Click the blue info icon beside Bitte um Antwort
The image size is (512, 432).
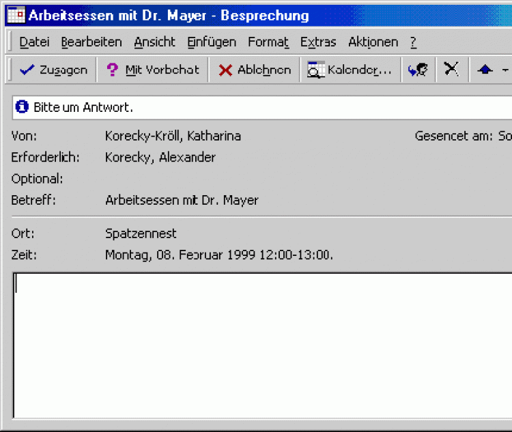point(22,107)
